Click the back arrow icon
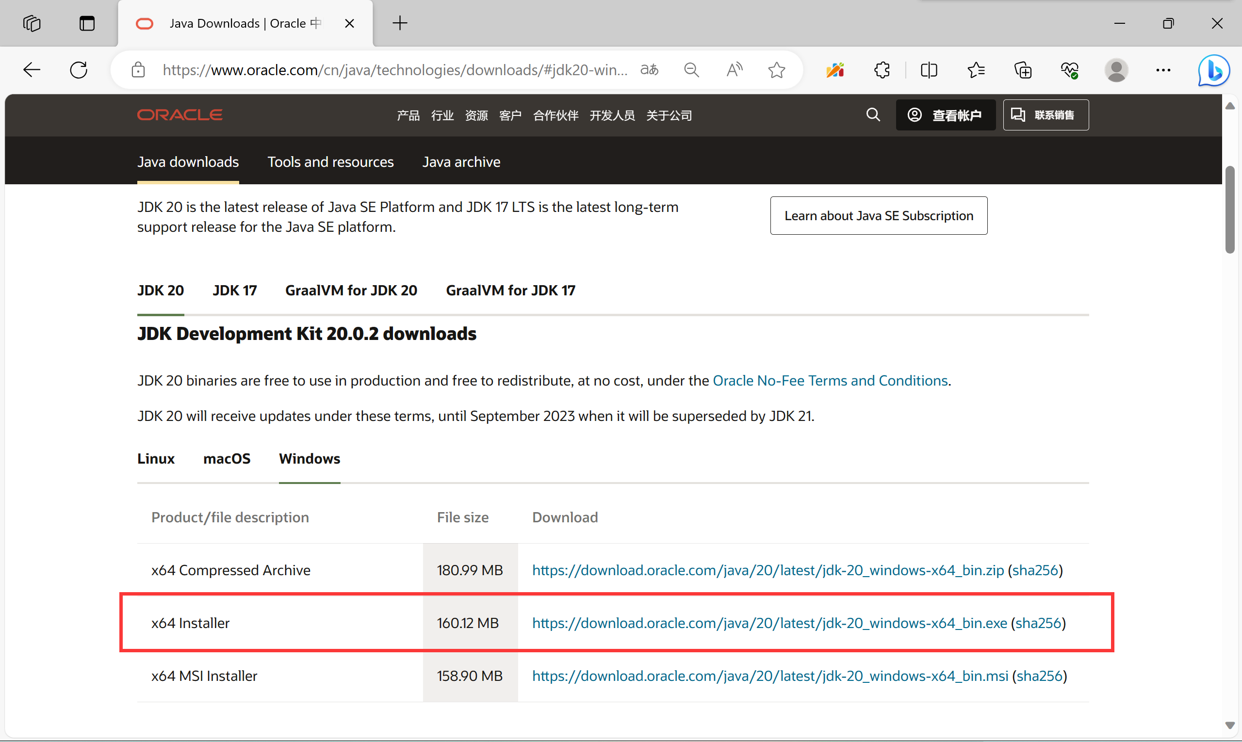 [32, 70]
